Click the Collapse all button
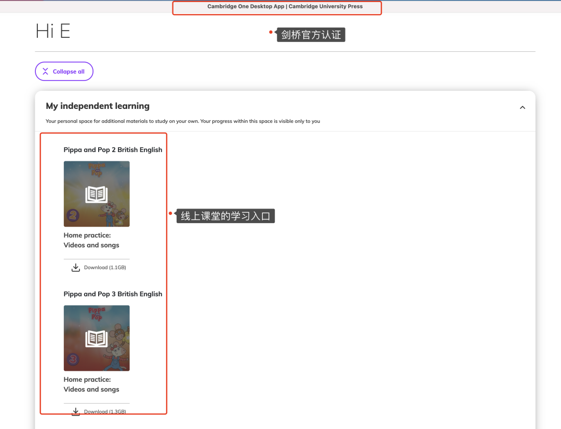The image size is (561, 429). (64, 72)
